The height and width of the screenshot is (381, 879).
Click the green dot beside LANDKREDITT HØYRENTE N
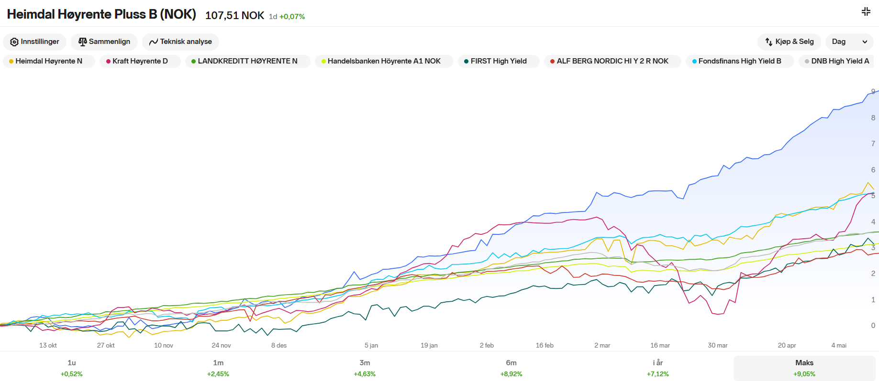(x=193, y=62)
